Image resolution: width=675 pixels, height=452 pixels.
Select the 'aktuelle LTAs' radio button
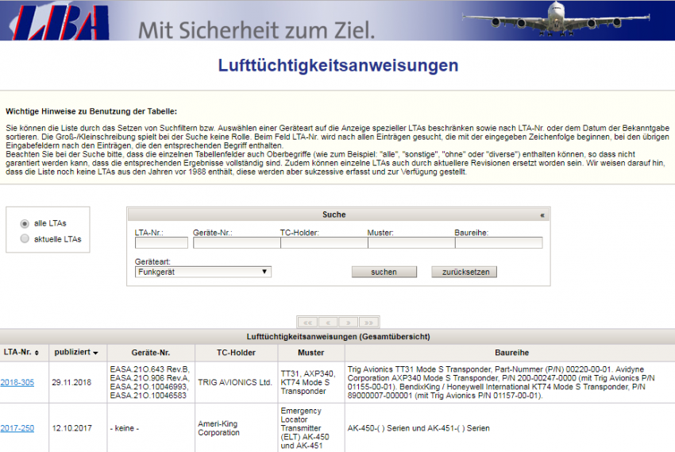pos(25,238)
